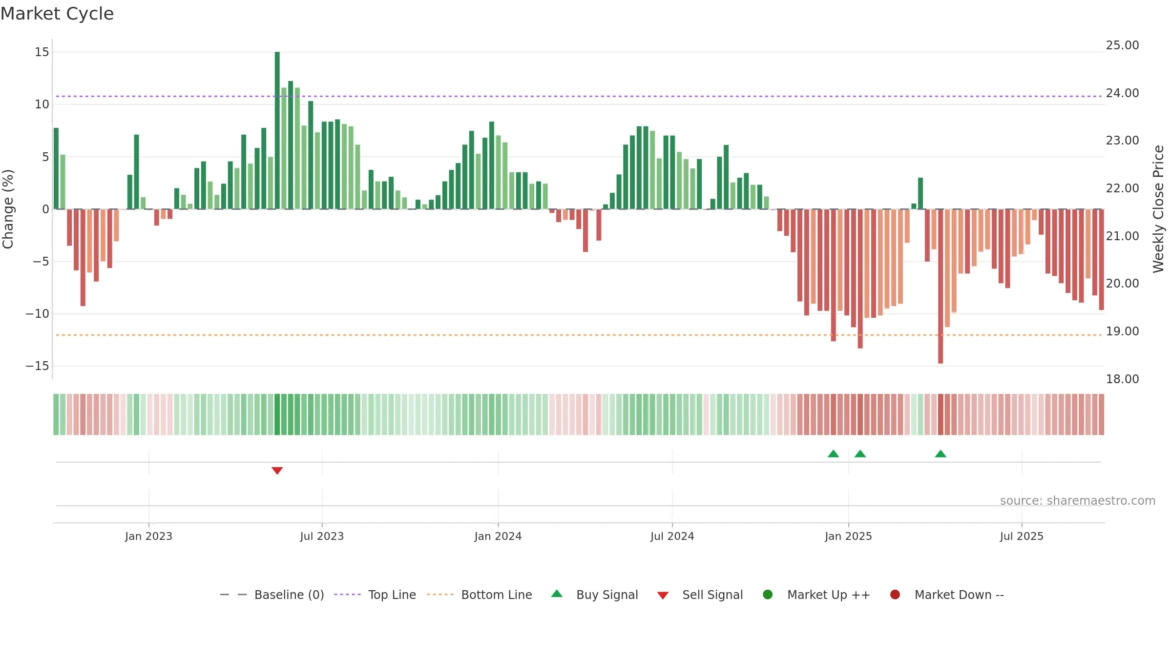This screenshot has width=1172, height=659.
Task: Select the first buy signal marker before Jan 2025
Action: coord(834,453)
